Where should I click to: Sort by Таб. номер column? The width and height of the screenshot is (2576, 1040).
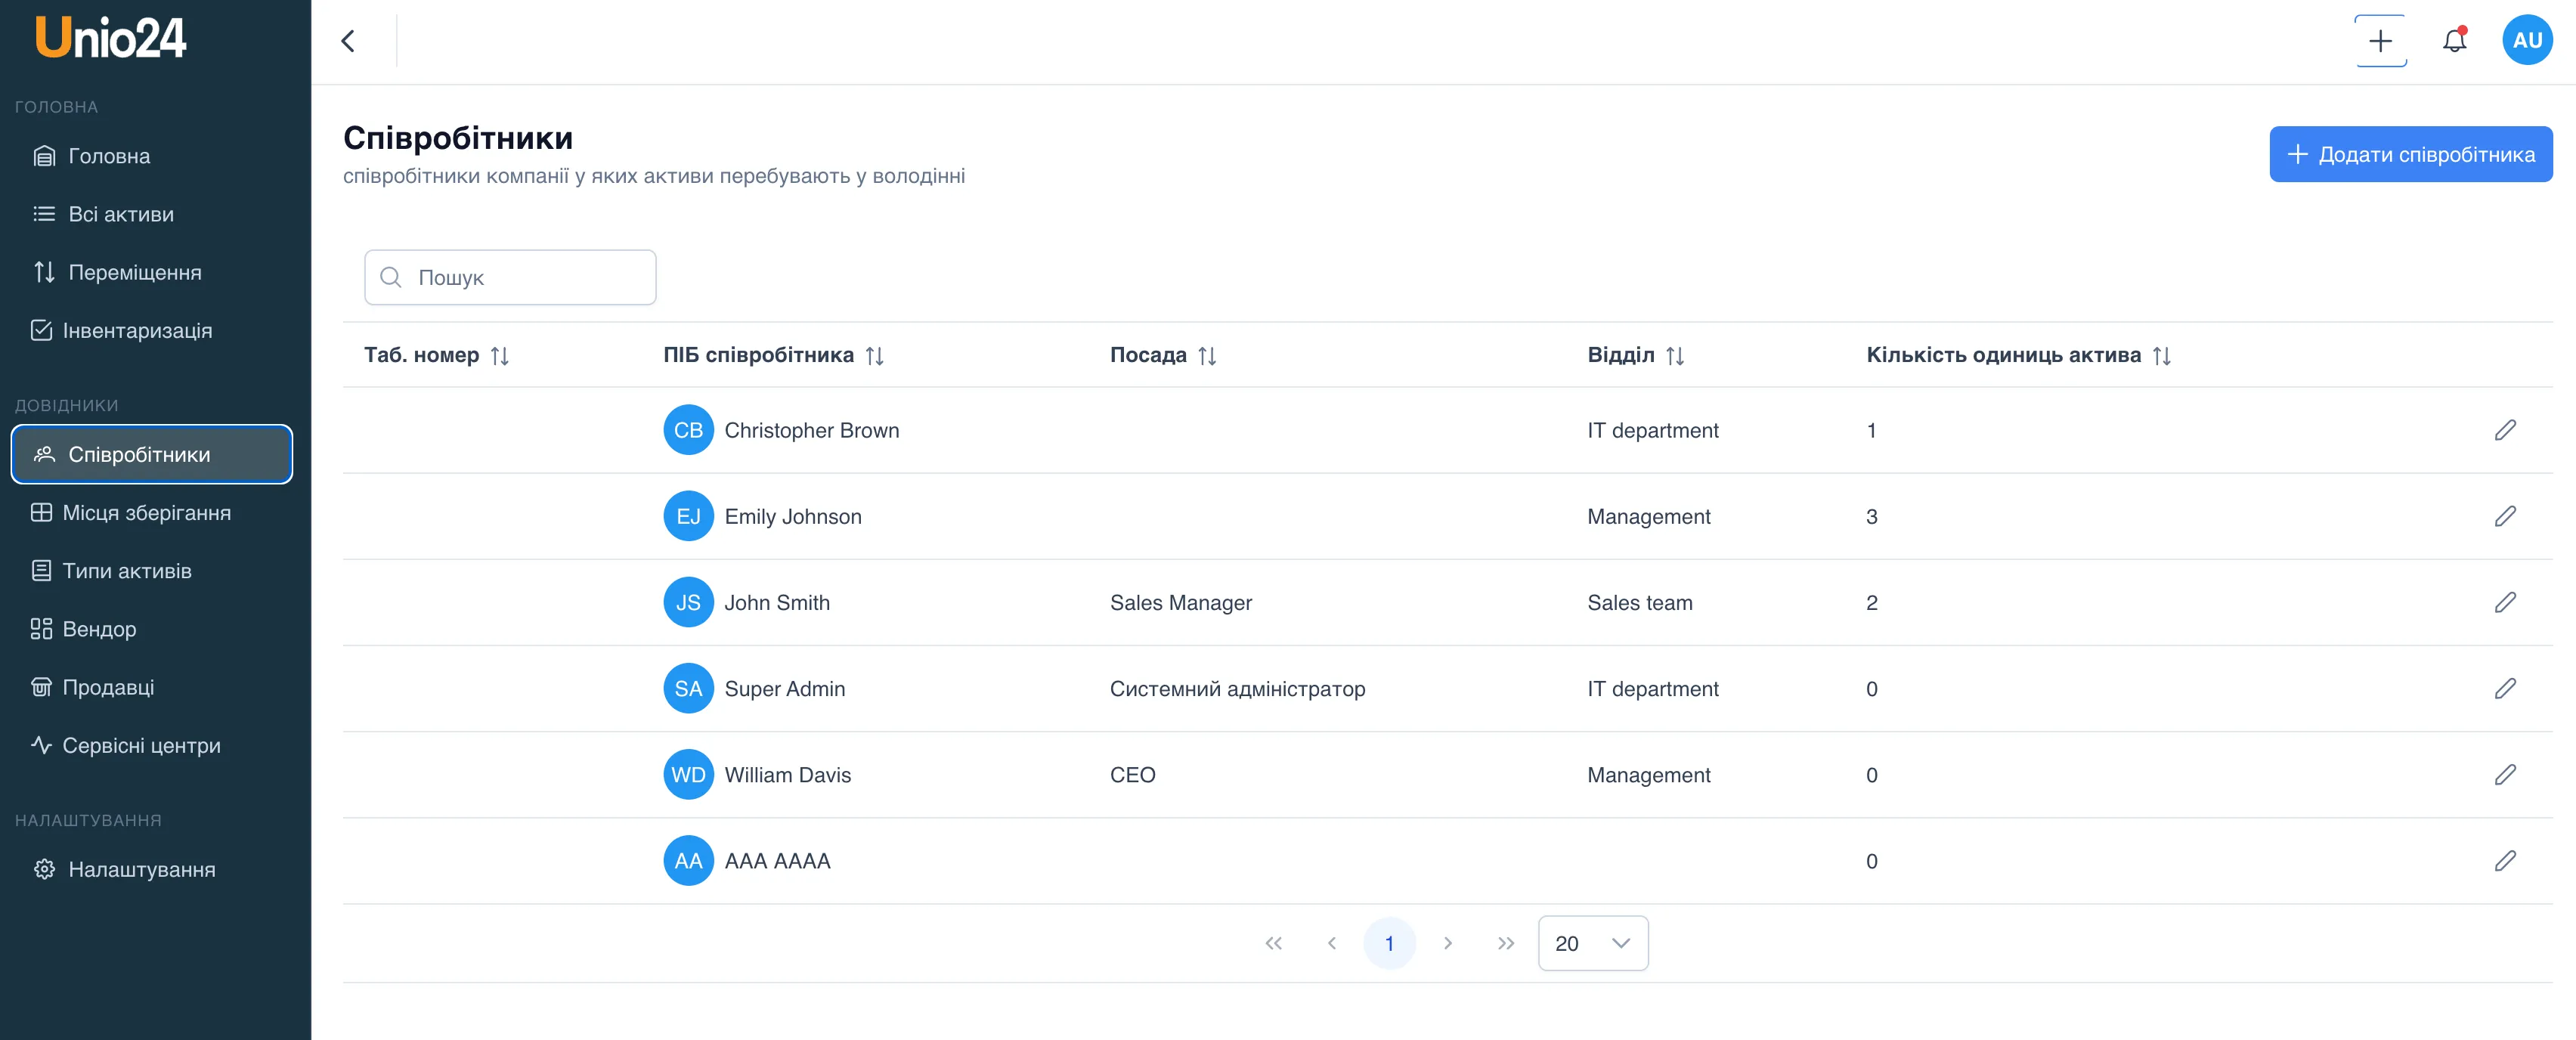tap(500, 356)
